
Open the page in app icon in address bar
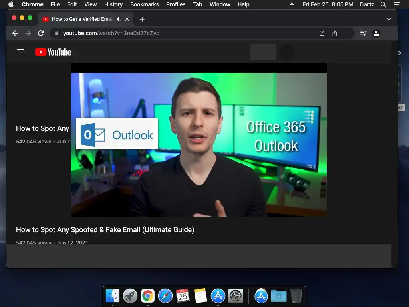322,33
